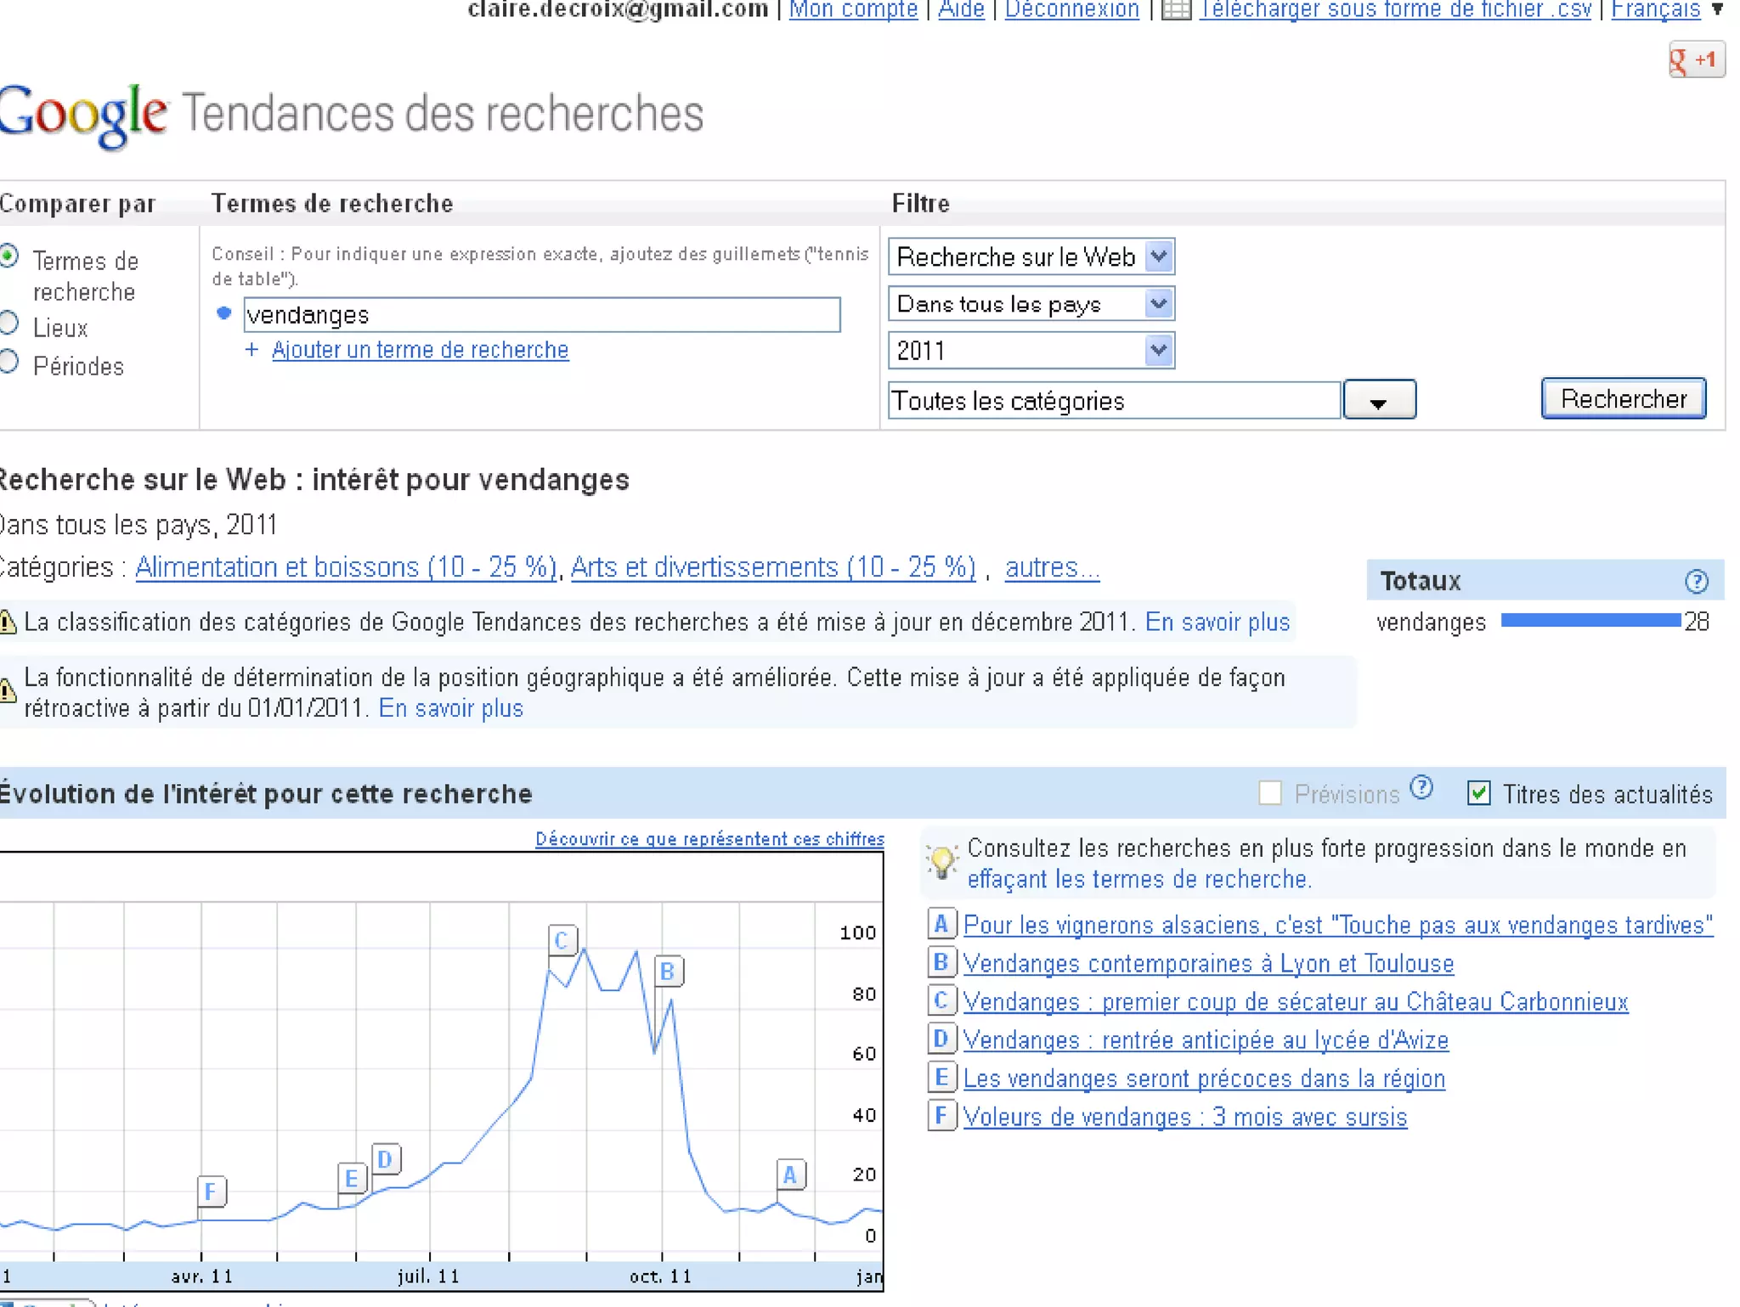Click the chart's juil. 11 axis label
This screenshot has width=1740, height=1307.
(428, 1276)
